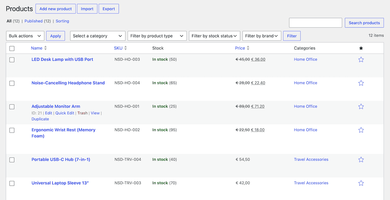
Task: Switch to Published products view
Action: [33, 21]
